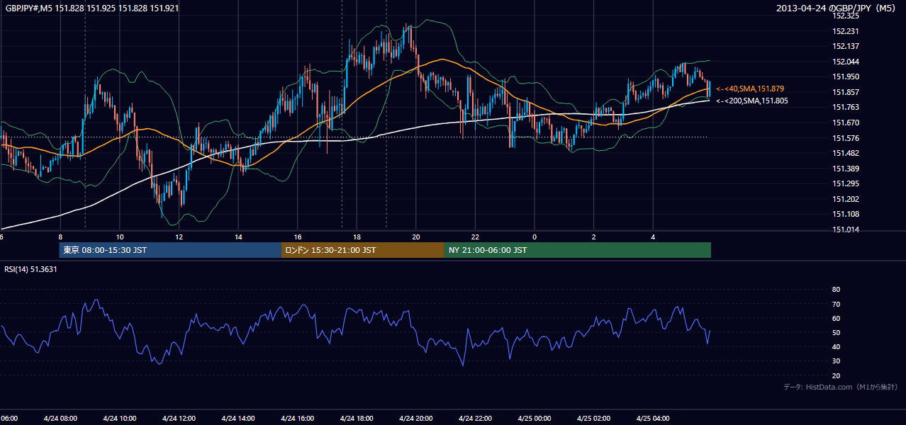Click the GBPJPY#,M5 chart title text
The height and width of the screenshot is (425, 906).
click(x=92, y=8)
